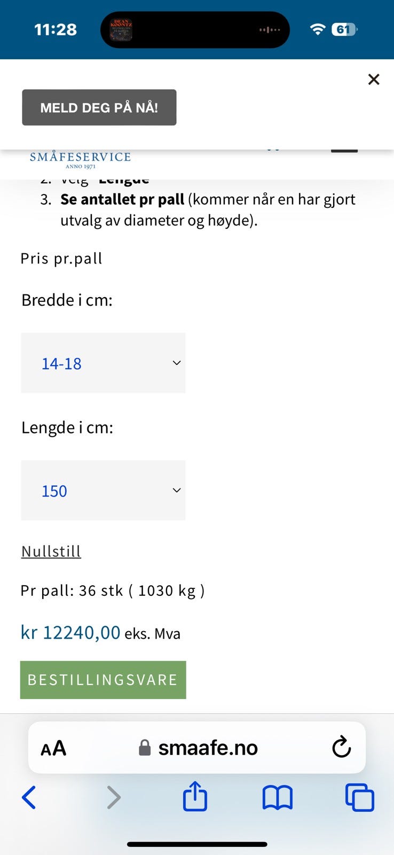Reset selections via the Nullstill link

[x=51, y=550]
